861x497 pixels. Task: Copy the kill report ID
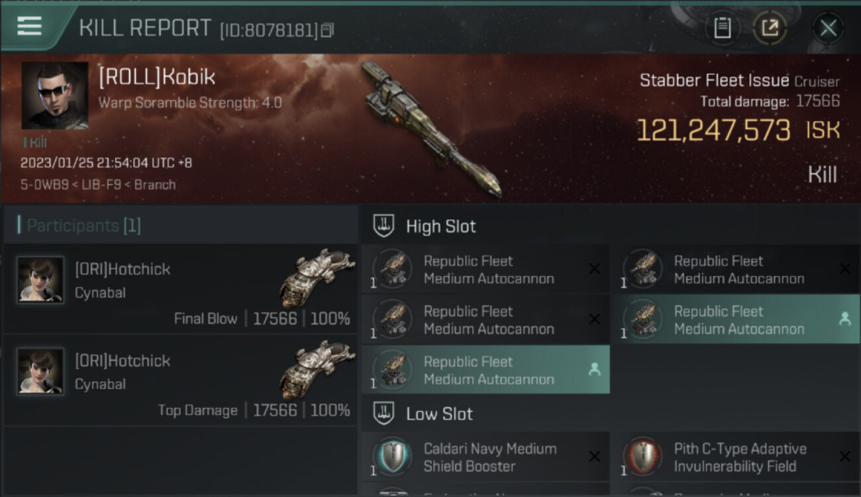327,30
